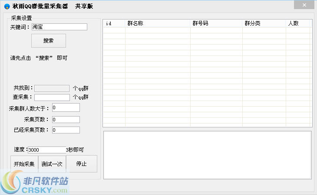Screen dimensions: 317x195
Task: Click the 已经采集页数 field
Action: coord(66,130)
